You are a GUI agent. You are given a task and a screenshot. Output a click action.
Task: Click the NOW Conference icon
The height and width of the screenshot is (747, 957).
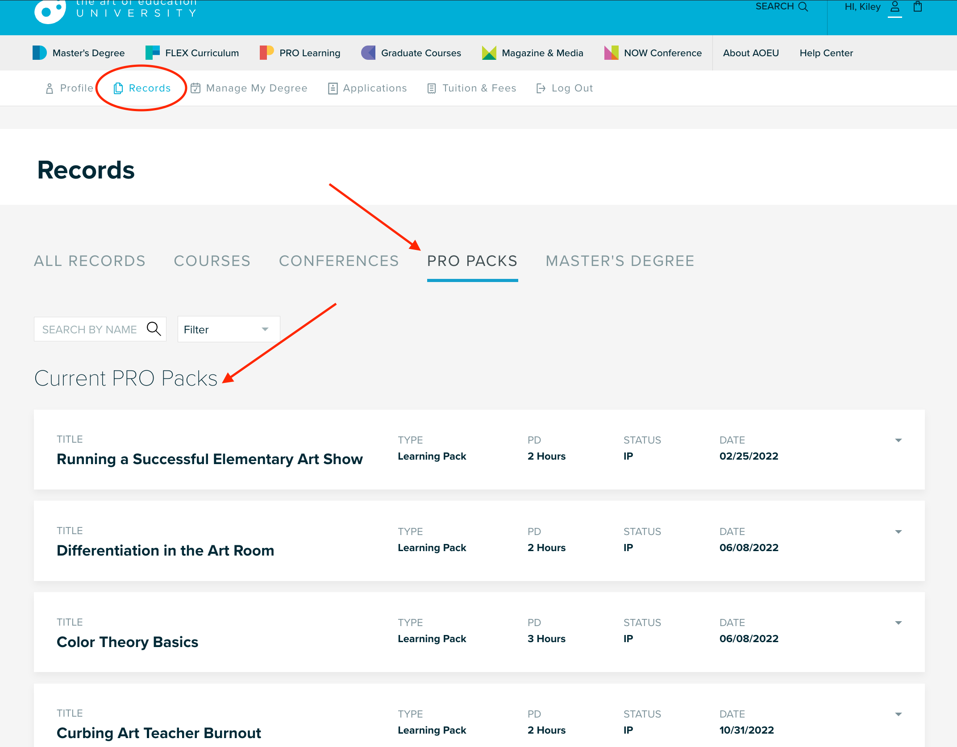(611, 53)
